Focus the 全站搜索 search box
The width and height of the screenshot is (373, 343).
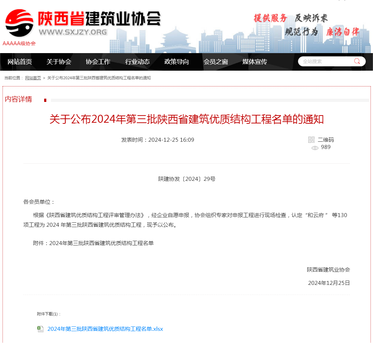[325, 61]
